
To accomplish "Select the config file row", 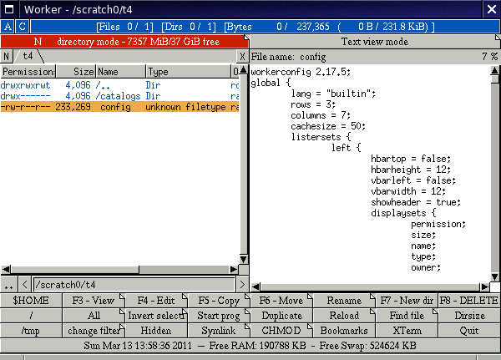I will [119, 107].
